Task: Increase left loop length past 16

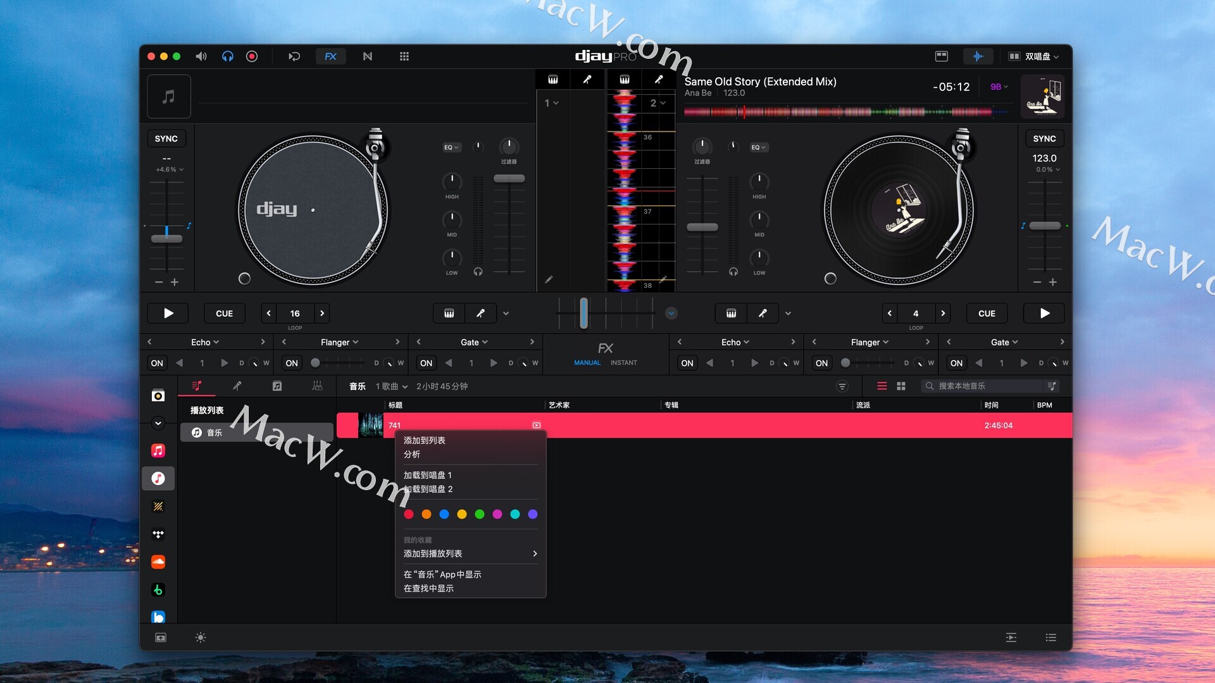Action: coord(322,313)
